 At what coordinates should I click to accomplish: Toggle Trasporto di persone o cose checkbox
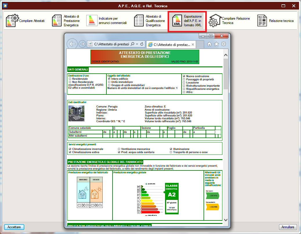[x=171, y=152]
